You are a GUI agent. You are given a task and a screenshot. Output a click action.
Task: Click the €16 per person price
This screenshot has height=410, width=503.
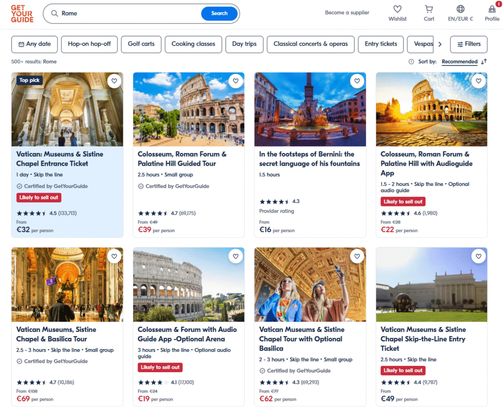pyautogui.click(x=277, y=230)
